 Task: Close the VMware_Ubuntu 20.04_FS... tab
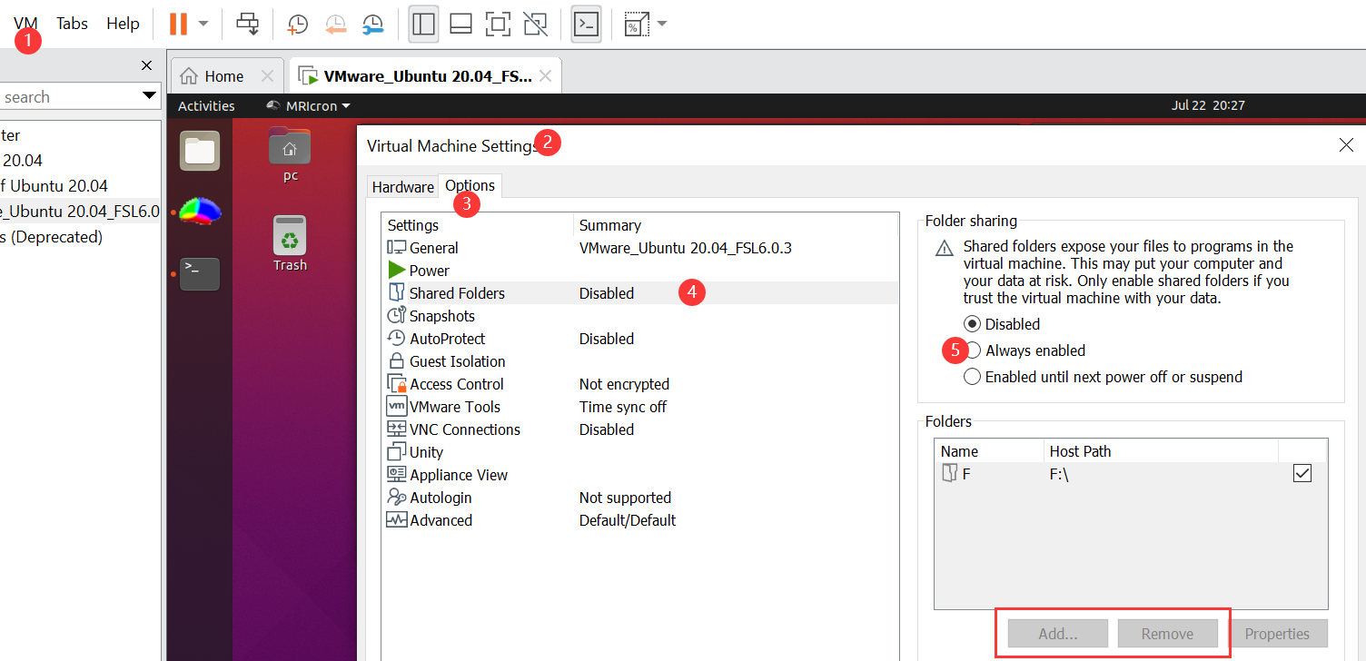(545, 76)
